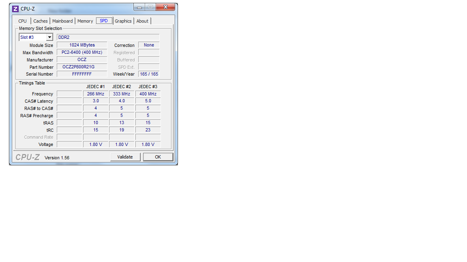Click the tRAS value 15 under JEDEC #3

coord(148,123)
